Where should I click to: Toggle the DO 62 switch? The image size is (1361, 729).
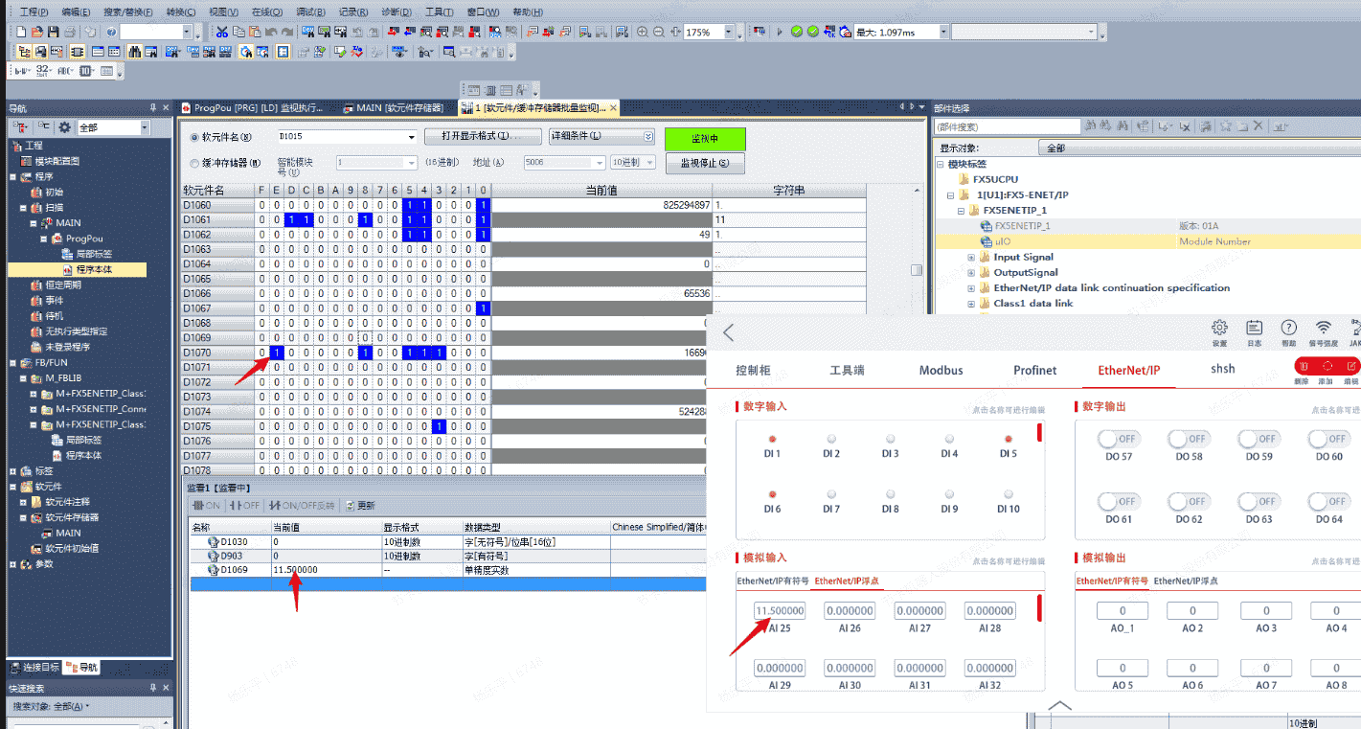click(x=1188, y=501)
